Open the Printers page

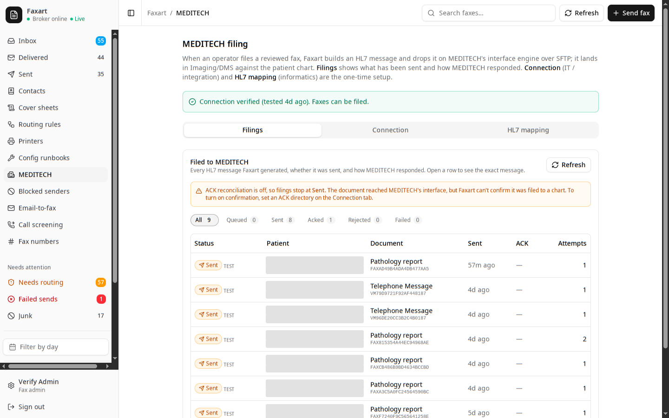point(56,141)
